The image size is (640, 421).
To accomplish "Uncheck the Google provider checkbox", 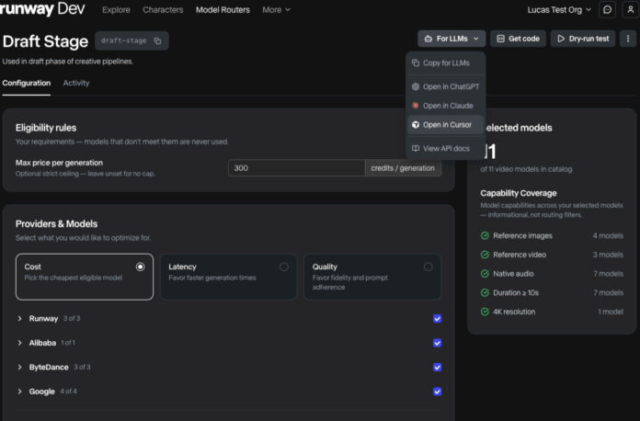I will (x=437, y=392).
